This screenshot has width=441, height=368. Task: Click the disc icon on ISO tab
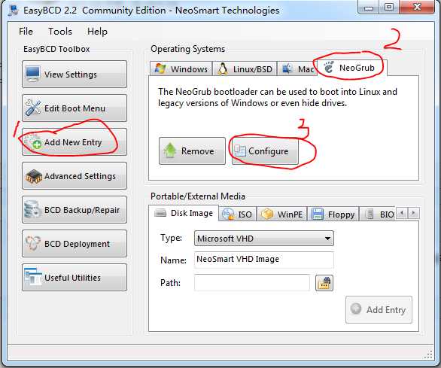(228, 214)
